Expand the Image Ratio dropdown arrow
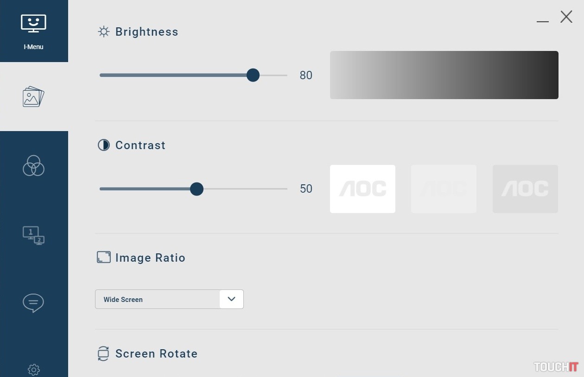Image resolution: width=584 pixels, height=377 pixels. pos(232,299)
